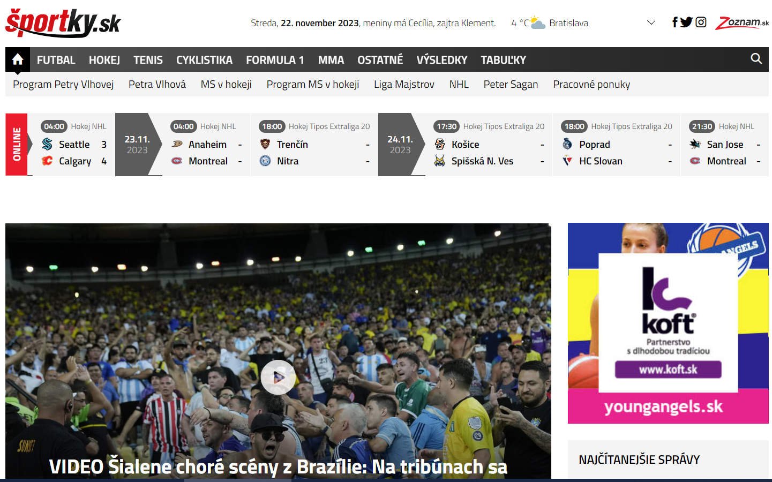Click the Anaheim Ducks team logo
This screenshot has width=772, height=482.
coord(177,144)
